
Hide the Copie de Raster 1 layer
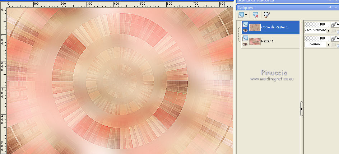click(x=245, y=31)
